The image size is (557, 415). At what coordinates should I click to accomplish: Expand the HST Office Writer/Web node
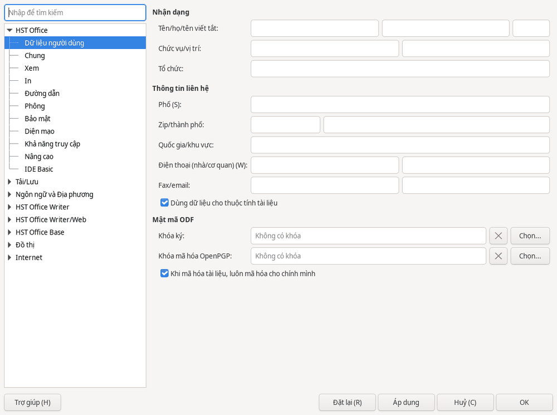9,220
